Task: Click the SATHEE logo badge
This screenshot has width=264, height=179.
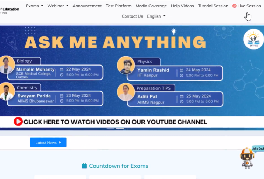Action: click(253, 40)
